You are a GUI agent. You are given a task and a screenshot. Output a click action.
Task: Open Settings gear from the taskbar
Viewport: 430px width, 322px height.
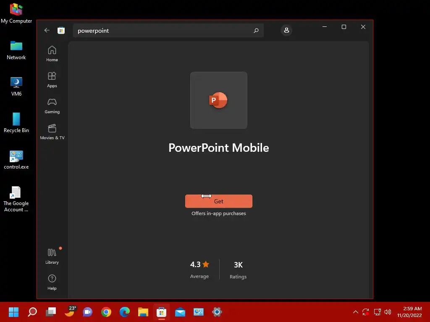pyautogui.click(x=217, y=312)
